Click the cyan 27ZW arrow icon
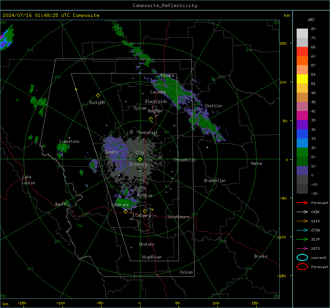 [x=302, y=230]
